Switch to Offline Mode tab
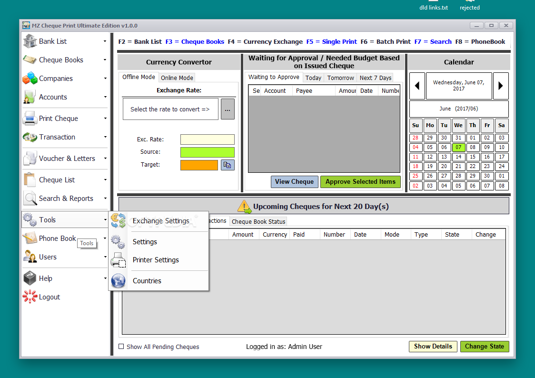Image resolution: width=535 pixels, height=378 pixels. [139, 77]
